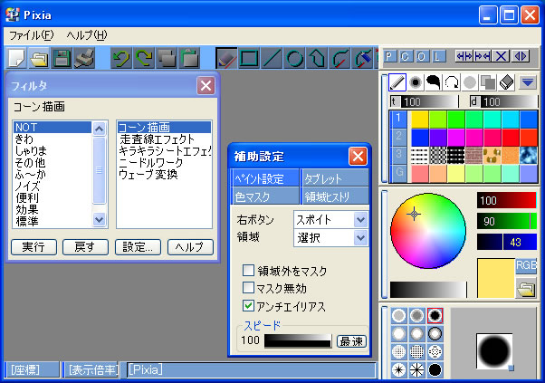Image resolution: width=545 pixels, height=383 pixels.
Task: Select the straight line tool
Action: click(x=272, y=58)
